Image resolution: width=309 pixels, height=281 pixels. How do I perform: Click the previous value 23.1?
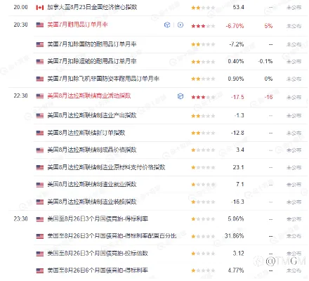tap(239, 167)
